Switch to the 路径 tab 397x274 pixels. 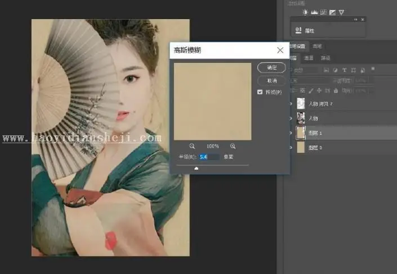coord(325,58)
